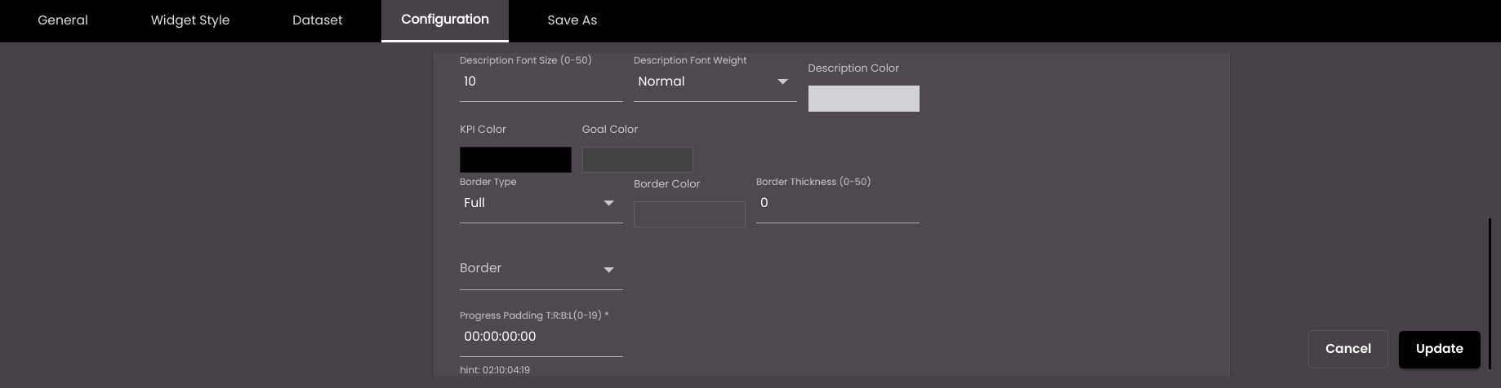Viewport: 1501px width, 388px height.
Task: Click the Border Type dropdown arrow
Action: pyautogui.click(x=608, y=203)
